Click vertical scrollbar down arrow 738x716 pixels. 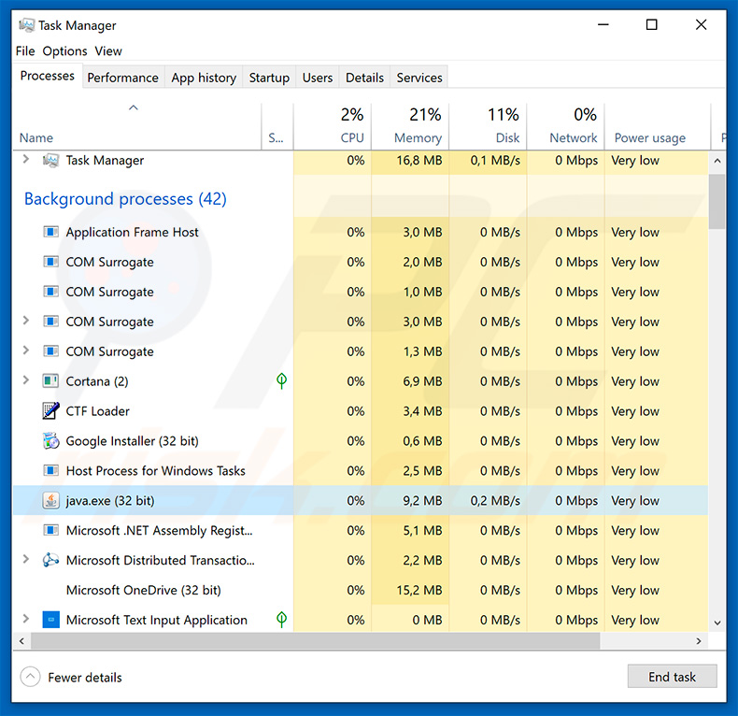tap(717, 623)
